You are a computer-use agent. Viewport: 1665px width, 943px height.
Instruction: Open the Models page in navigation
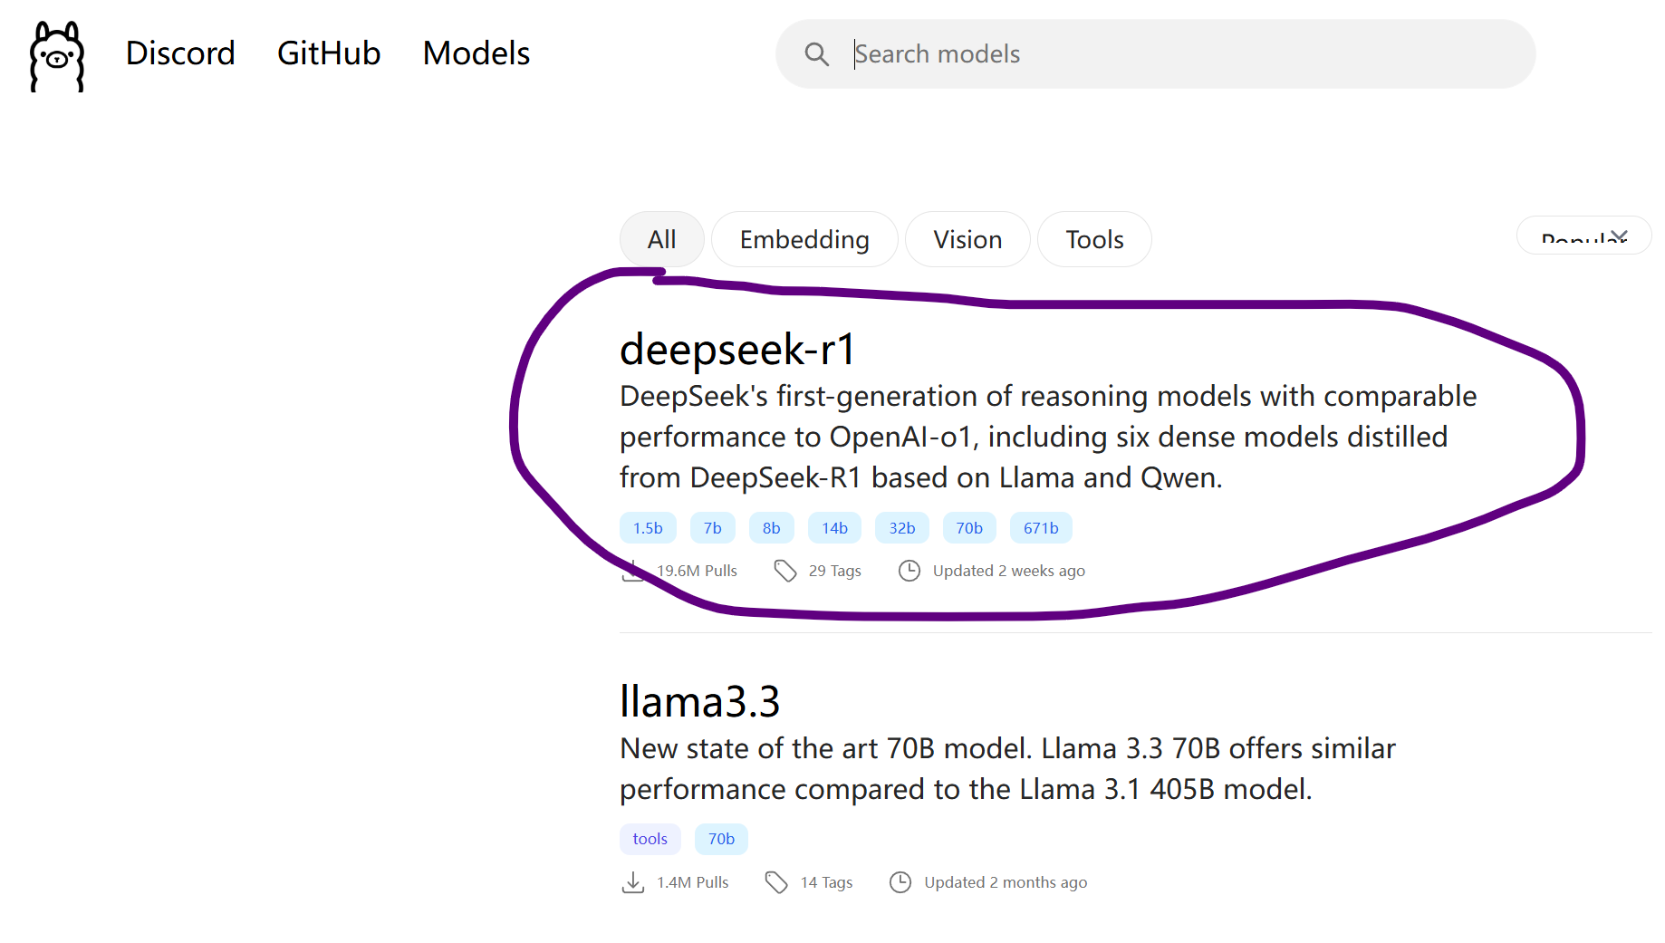[476, 53]
